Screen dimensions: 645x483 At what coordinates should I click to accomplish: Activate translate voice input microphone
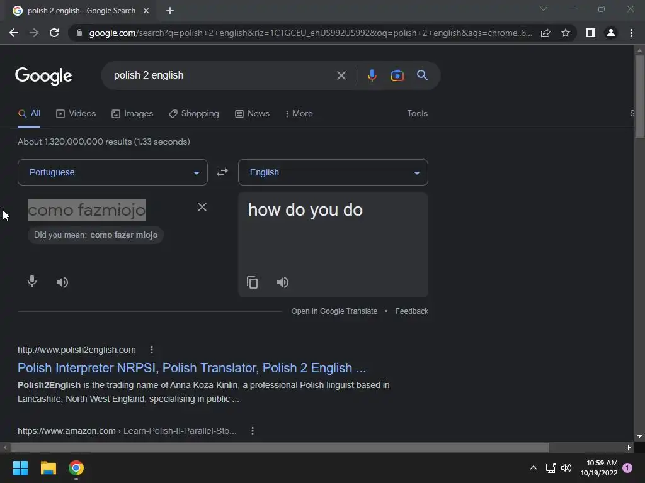click(x=32, y=281)
